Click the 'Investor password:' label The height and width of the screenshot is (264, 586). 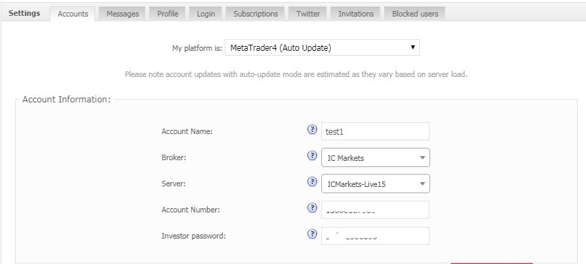[194, 236]
